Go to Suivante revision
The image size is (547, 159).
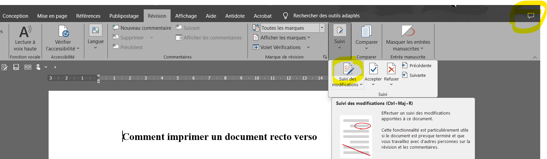click(x=414, y=75)
